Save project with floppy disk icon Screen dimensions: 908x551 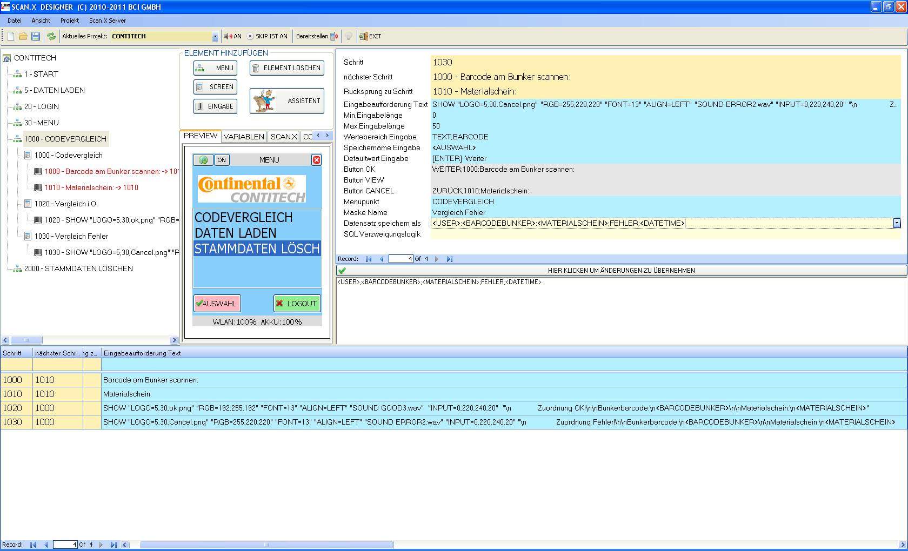pos(36,36)
